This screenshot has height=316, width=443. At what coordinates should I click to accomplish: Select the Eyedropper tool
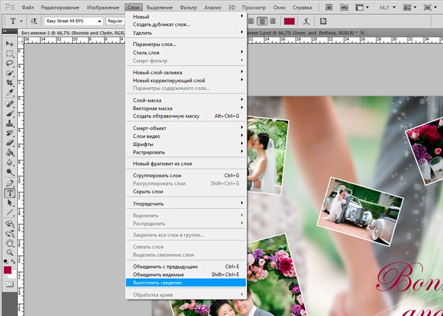click(10, 93)
